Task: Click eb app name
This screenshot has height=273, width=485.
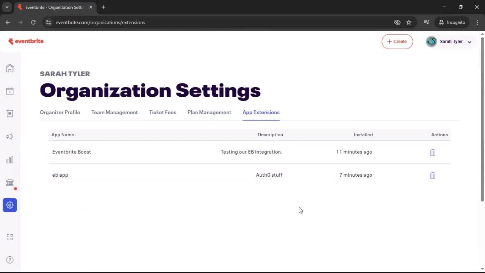Action: (60, 175)
